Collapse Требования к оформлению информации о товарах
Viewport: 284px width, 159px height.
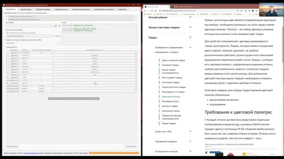tap(190, 47)
